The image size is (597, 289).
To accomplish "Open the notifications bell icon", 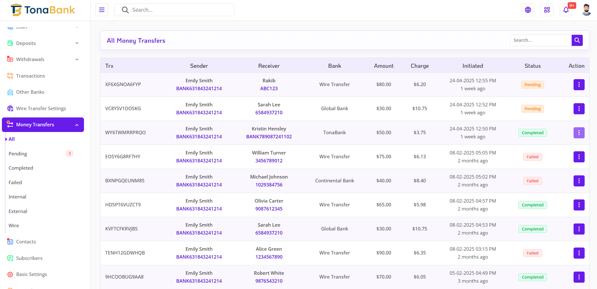I will 566,10.
